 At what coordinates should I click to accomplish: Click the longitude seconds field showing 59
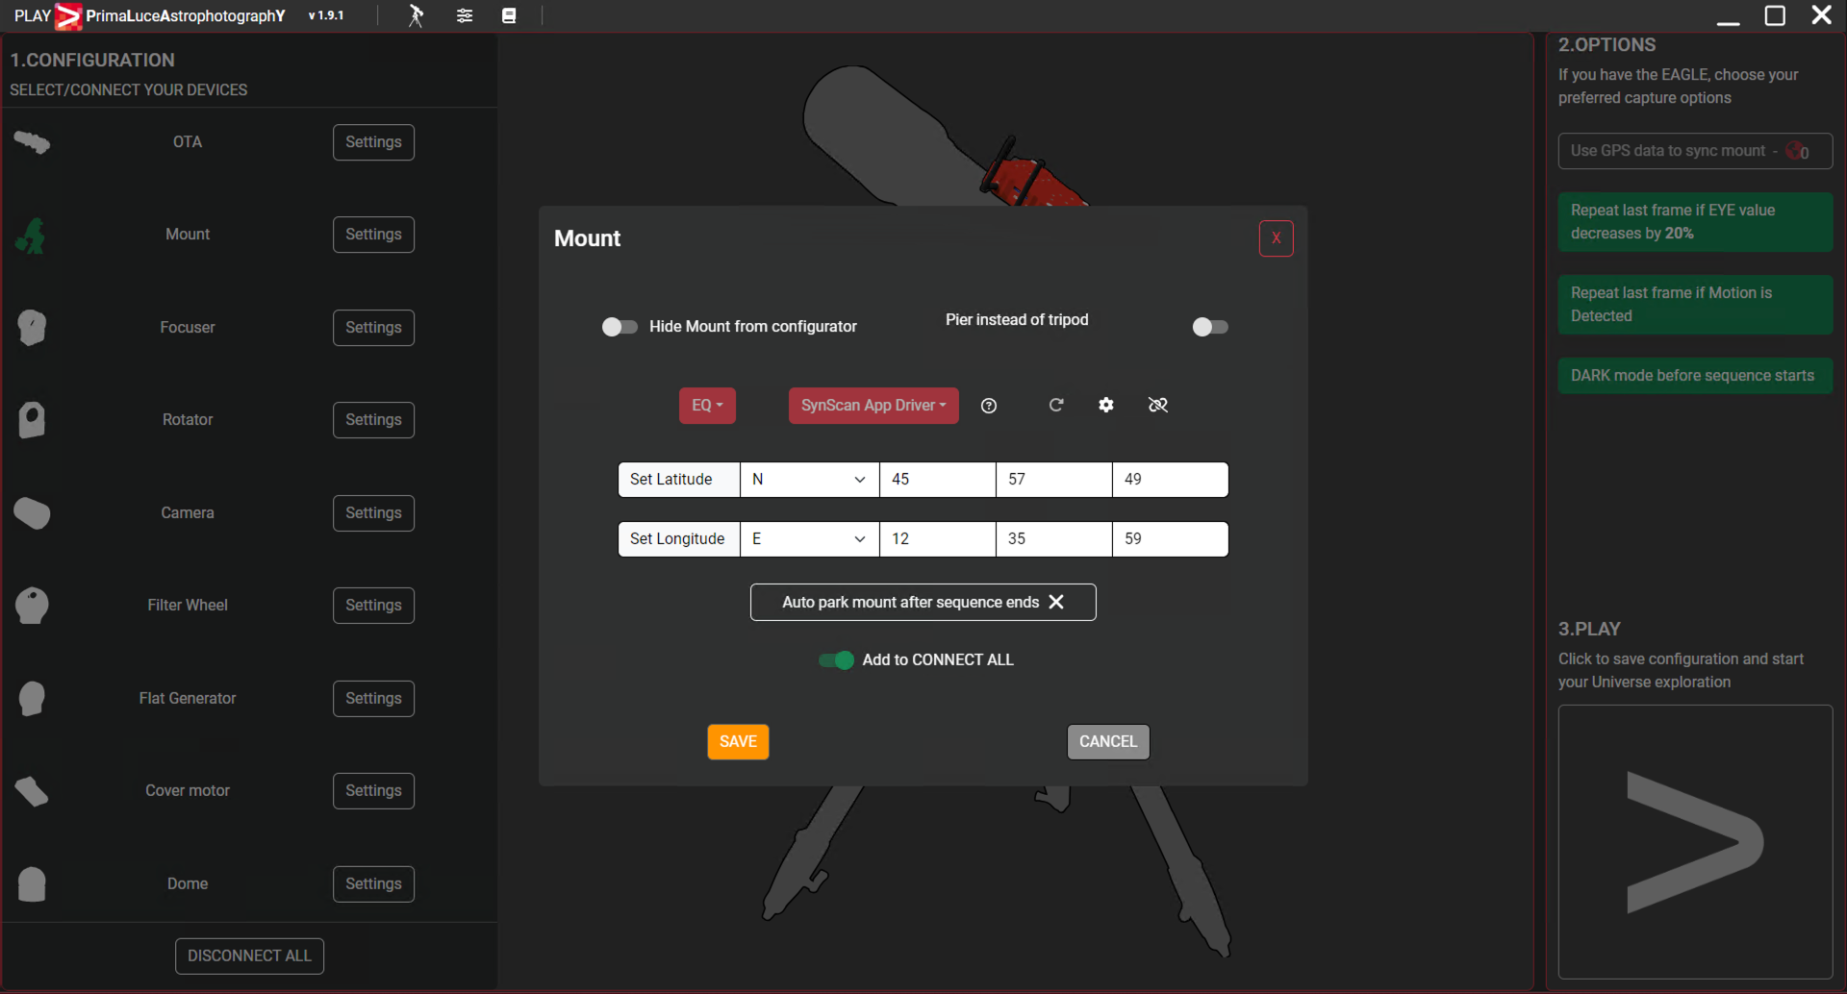(x=1171, y=539)
